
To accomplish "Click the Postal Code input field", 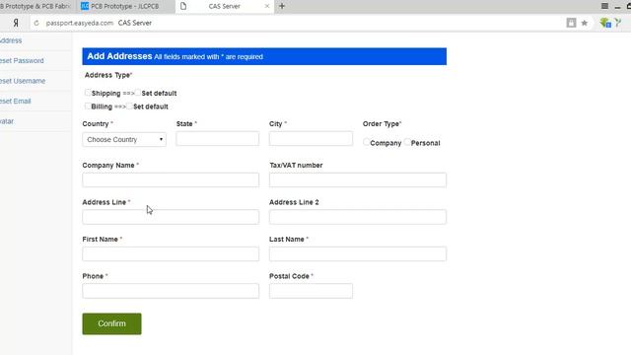I will click(312, 291).
